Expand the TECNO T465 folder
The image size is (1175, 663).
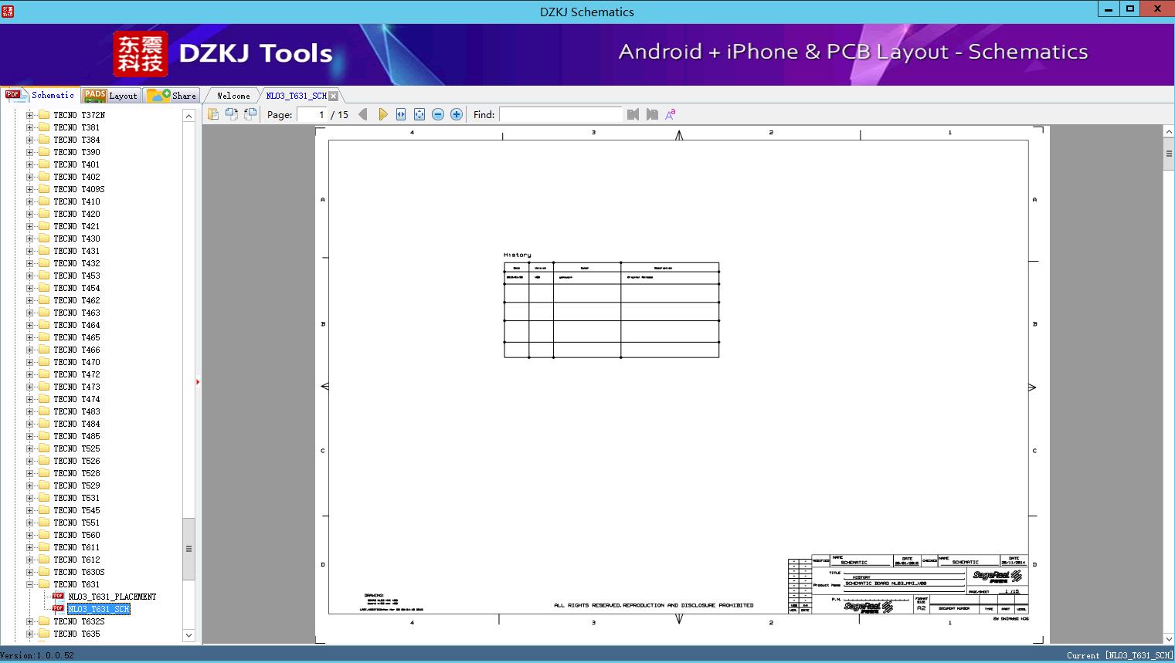29,337
